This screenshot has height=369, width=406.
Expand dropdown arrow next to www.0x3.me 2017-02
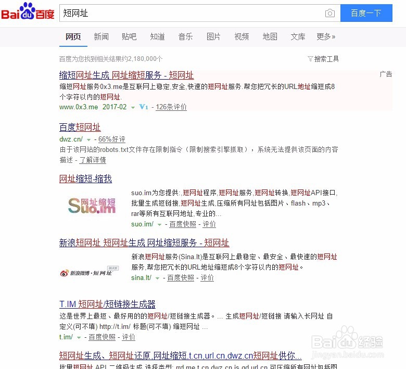[x=133, y=107]
